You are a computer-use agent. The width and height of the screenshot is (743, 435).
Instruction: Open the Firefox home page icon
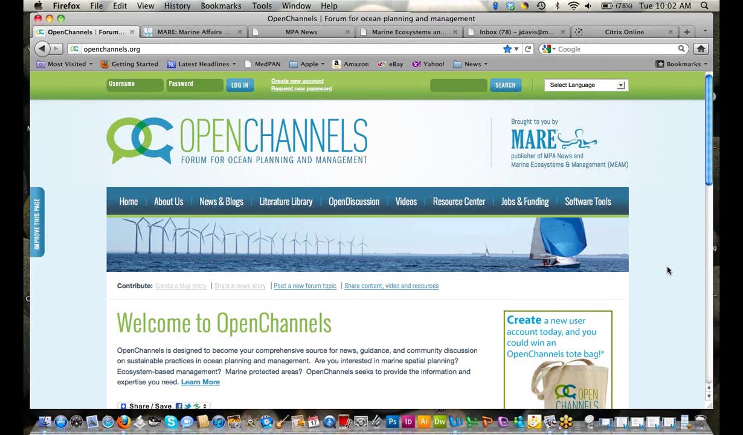(x=701, y=49)
